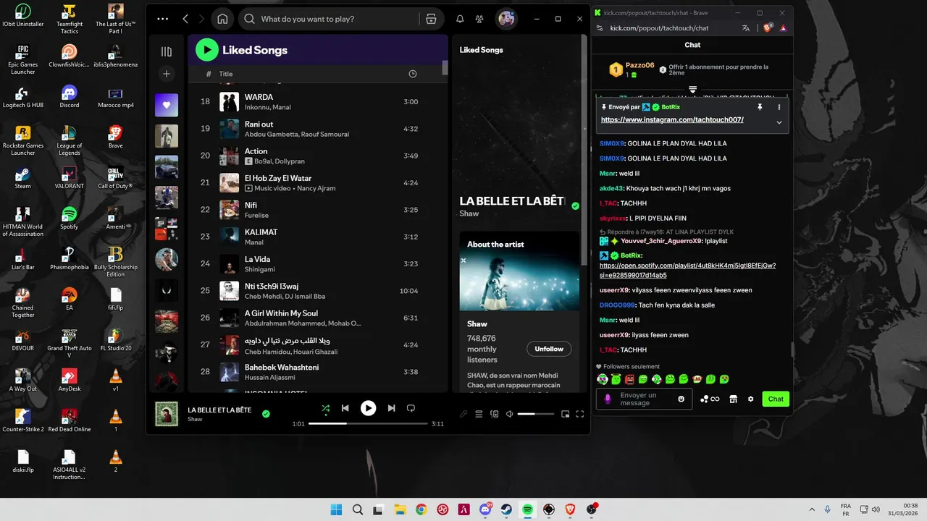Go to Spotify Home
The image size is (927, 521).
(222, 19)
